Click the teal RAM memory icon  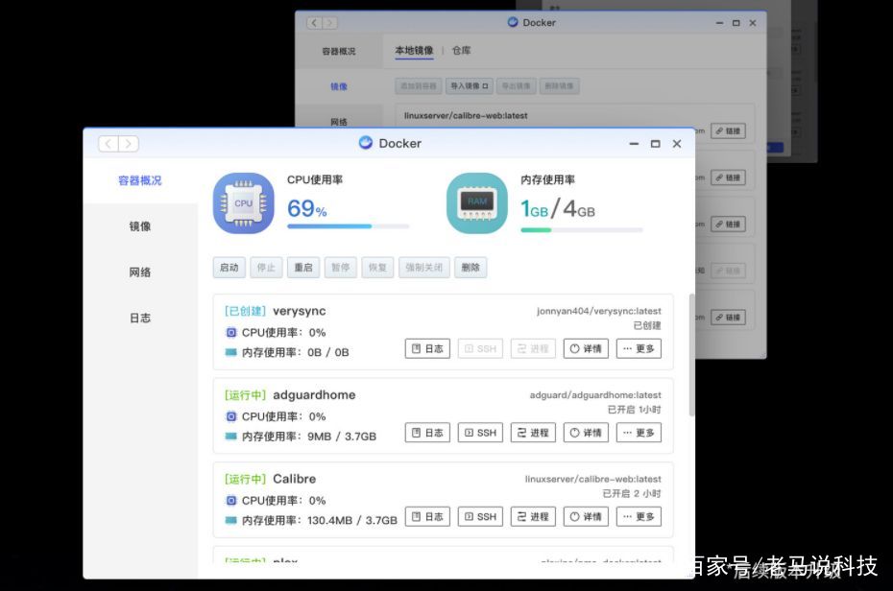click(x=476, y=203)
